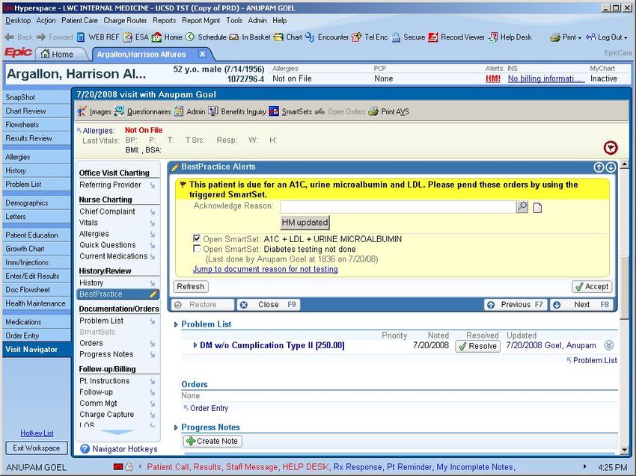The height and width of the screenshot is (476, 636).
Task: Open the Tools menu
Action: click(234, 20)
